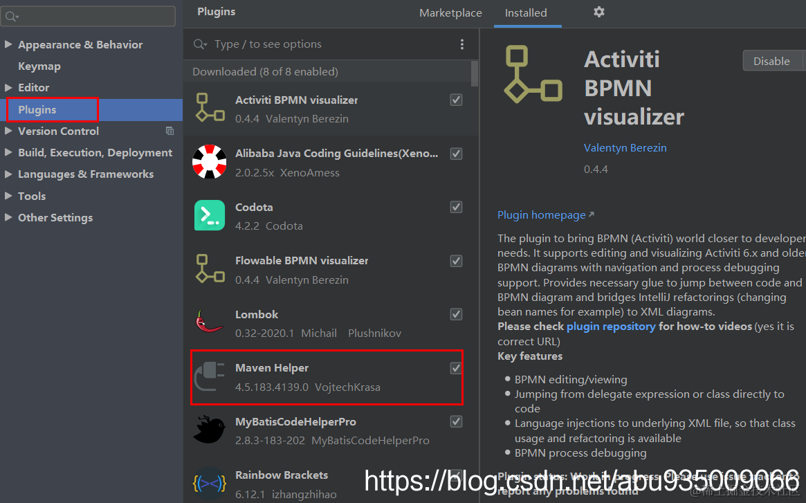
Task: Select Lombok plugin name in list
Action: [257, 314]
